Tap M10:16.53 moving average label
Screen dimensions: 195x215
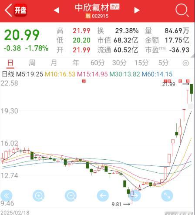60,74
